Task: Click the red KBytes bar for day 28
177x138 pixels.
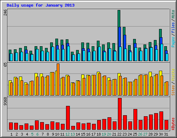Action: coord(151,122)
